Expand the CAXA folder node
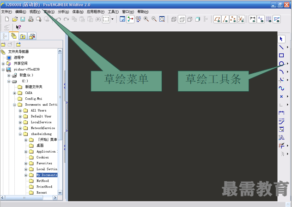Viewport: 292px width, 207px height. point(14,93)
